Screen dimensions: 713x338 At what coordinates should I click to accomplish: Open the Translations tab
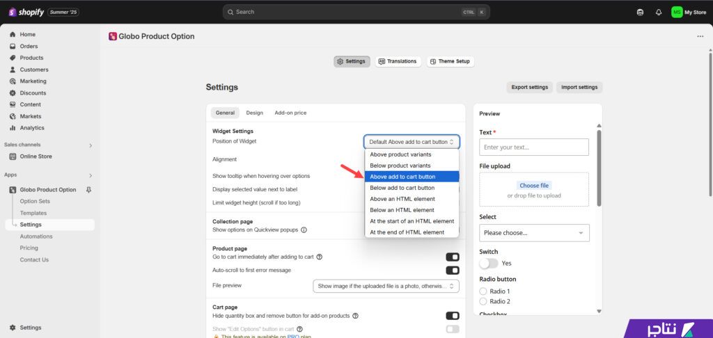point(398,61)
